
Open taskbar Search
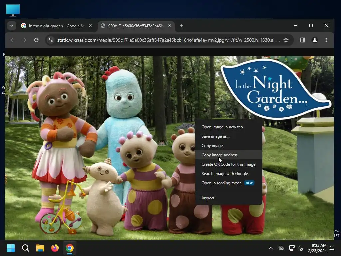(x=25, y=248)
